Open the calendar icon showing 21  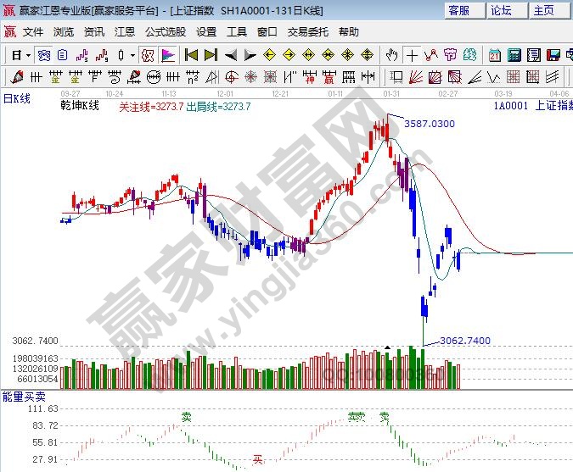click(494, 55)
